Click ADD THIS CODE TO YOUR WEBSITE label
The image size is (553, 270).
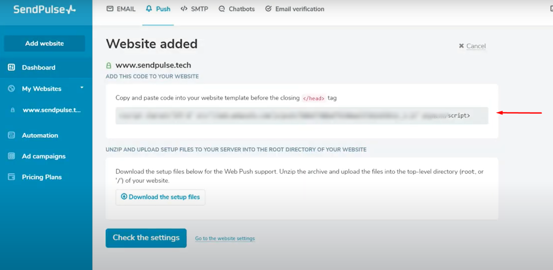pos(152,76)
